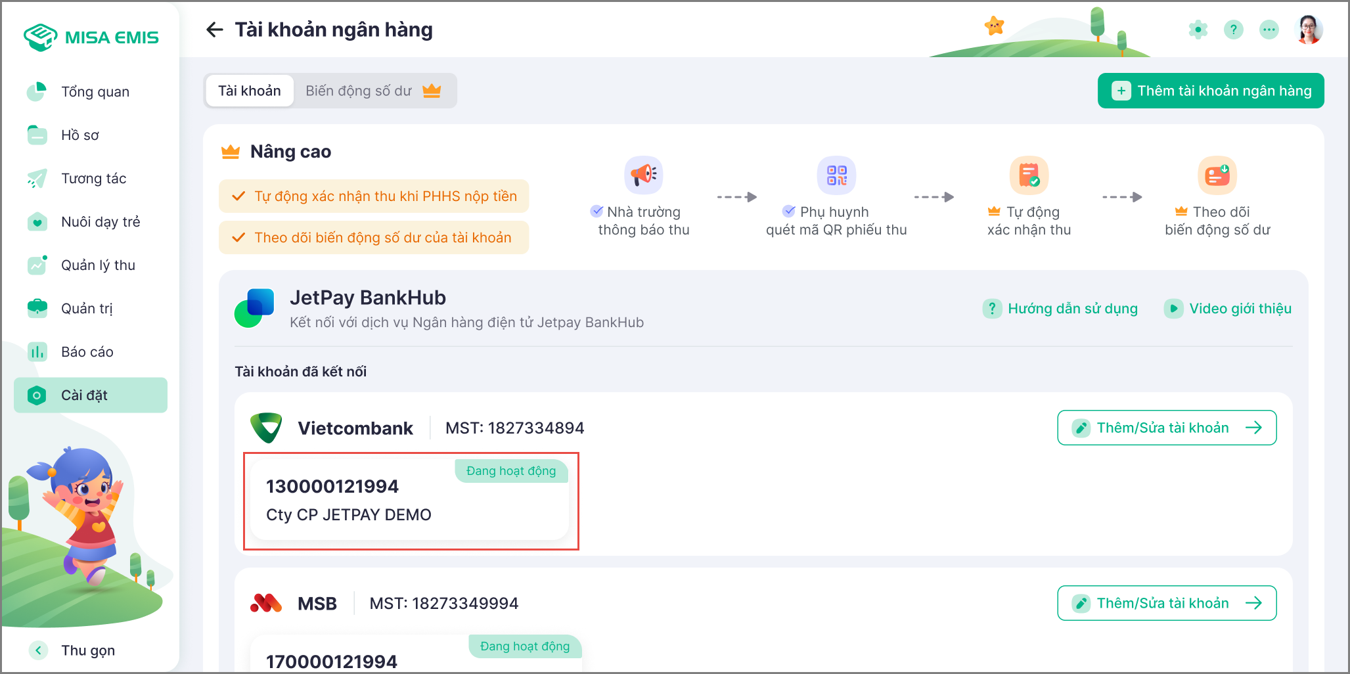The width and height of the screenshot is (1350, 674).
Task: Click Theo dõi biến động số dư của tài khoản
Action: [374, 237]
